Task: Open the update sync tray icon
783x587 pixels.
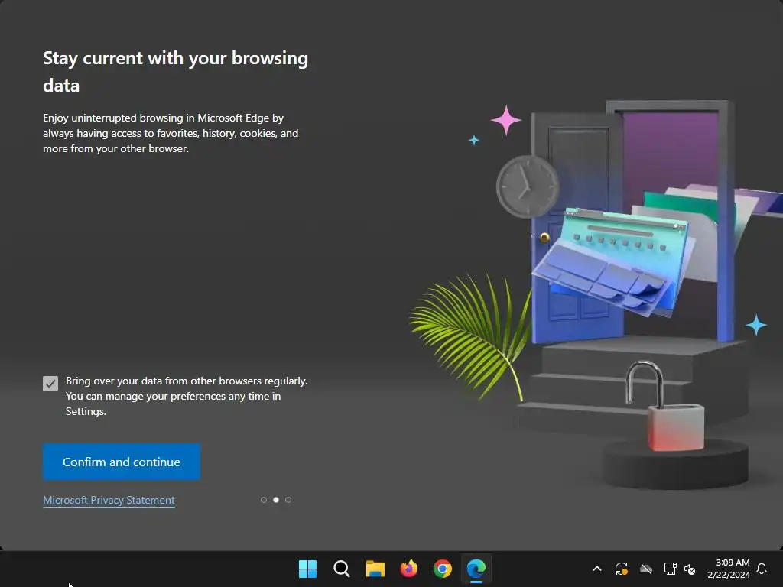Action: coord(621,569)
